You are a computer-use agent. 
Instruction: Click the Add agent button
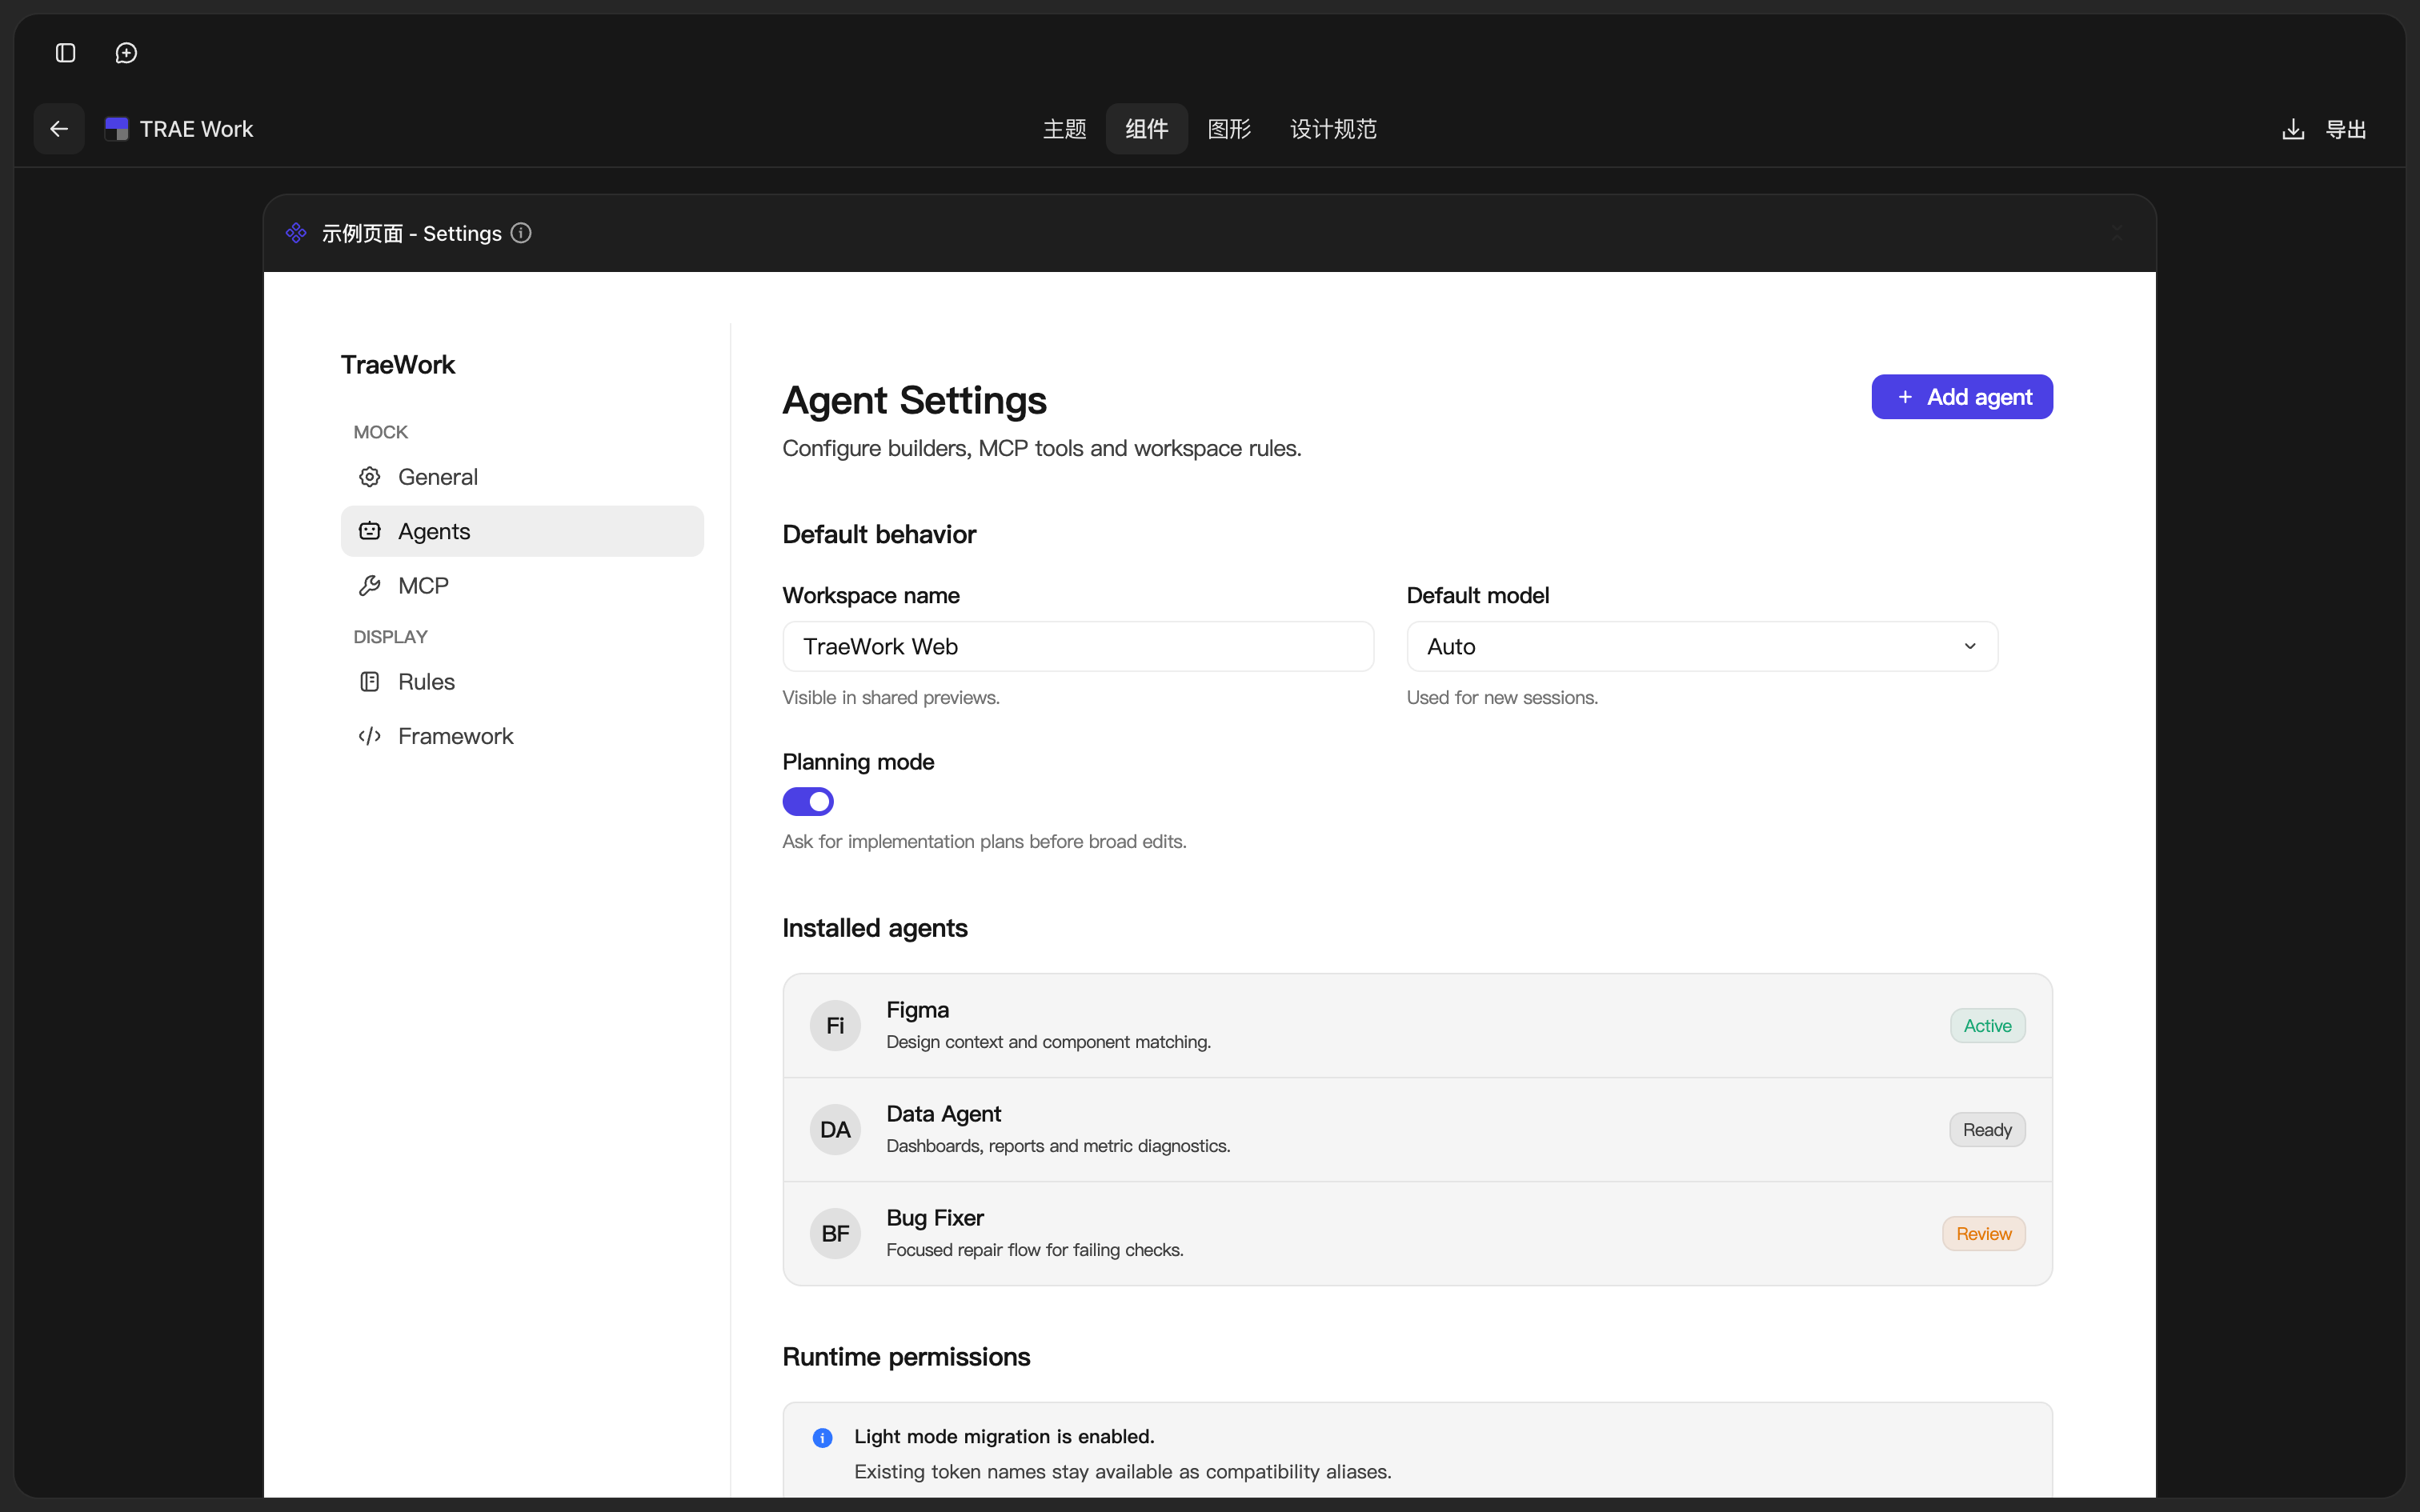pyautogui.click(x=1962, y=397)
